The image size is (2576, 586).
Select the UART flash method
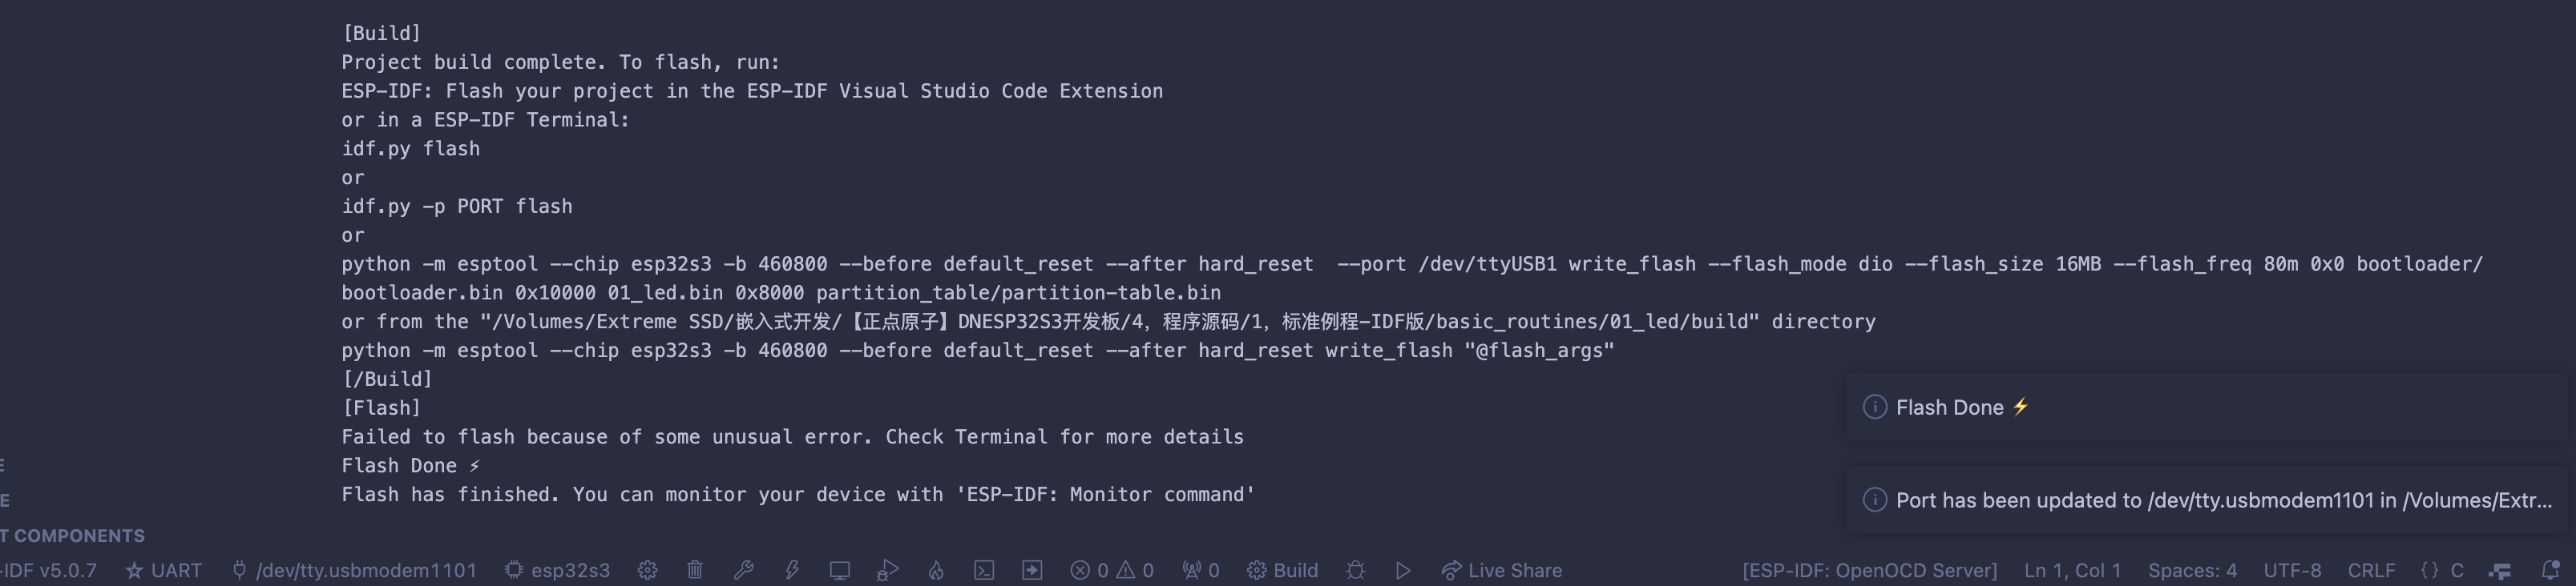[x=163, y=570]
